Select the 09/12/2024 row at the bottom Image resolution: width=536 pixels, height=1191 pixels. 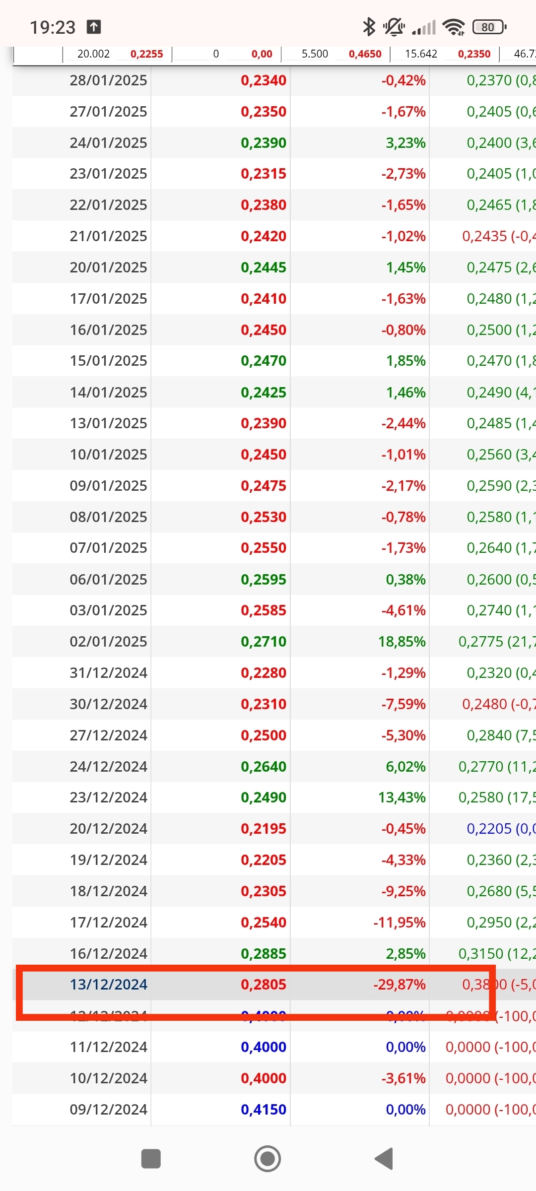pyautogui.click(x=274, y=1109)
